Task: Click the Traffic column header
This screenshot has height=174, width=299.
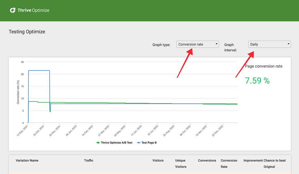Action: (x=88, y=161)
